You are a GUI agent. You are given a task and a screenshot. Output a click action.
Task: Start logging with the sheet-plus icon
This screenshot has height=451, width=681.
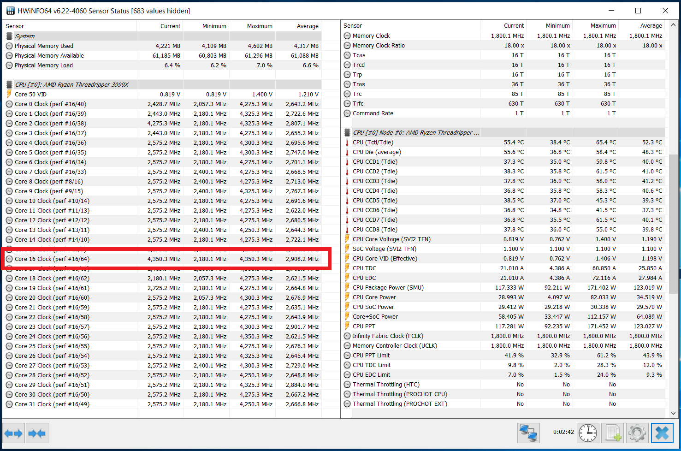(612, 433)
